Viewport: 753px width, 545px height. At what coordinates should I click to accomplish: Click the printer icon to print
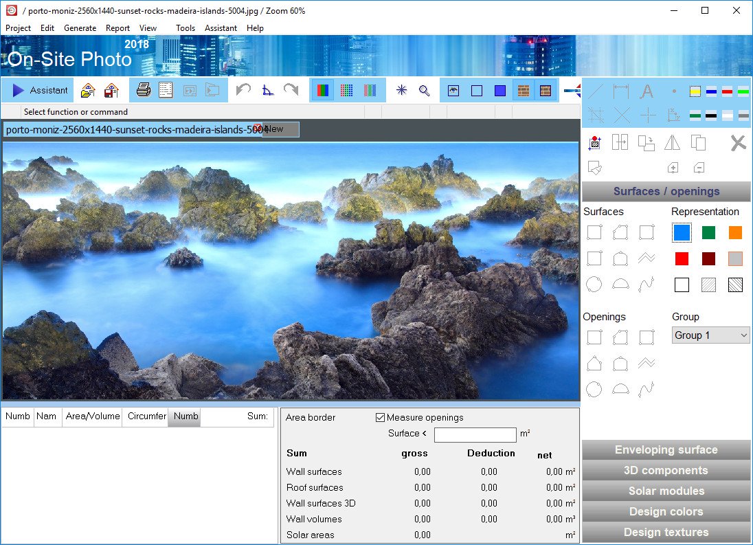tap(144, 90)
